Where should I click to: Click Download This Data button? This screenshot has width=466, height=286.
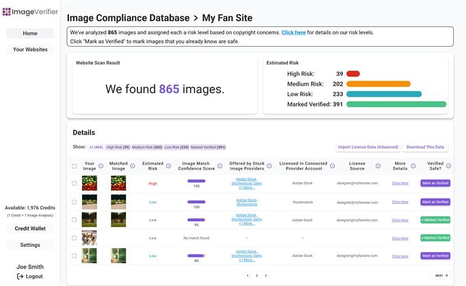pyautogui.click(x=425, y=147)
